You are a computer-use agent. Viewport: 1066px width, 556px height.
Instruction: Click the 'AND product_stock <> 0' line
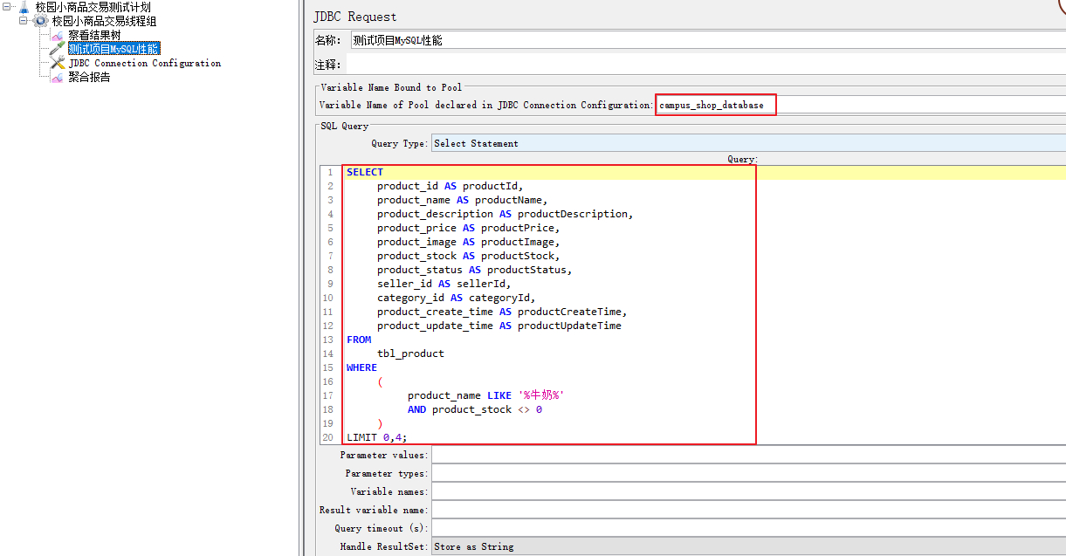coord(475,409)
